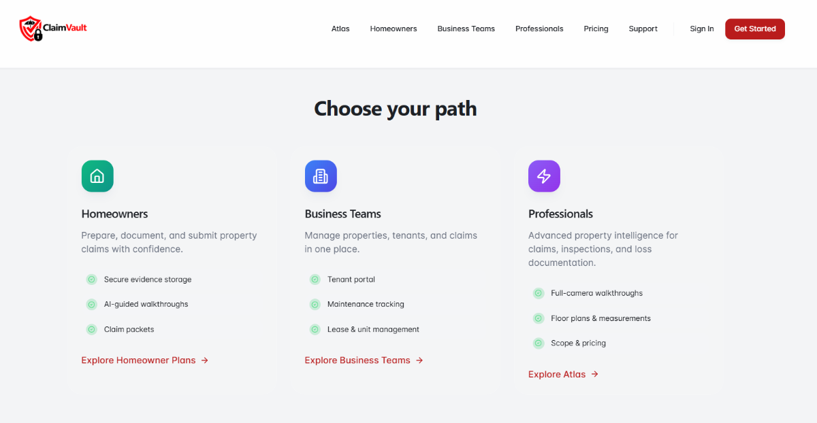This screenshot has height=423, width=817.
Task: Open Business Teams in the navigation bar
Action: coord(466,29)
